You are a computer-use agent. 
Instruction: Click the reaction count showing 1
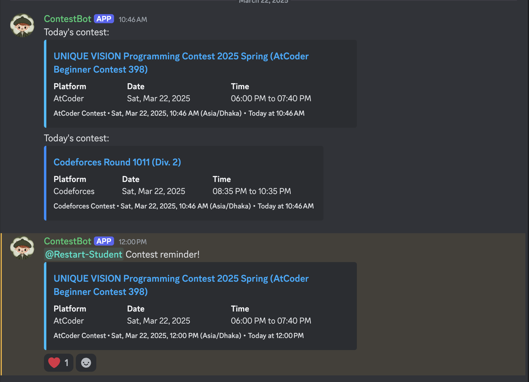tap(67, 363)
